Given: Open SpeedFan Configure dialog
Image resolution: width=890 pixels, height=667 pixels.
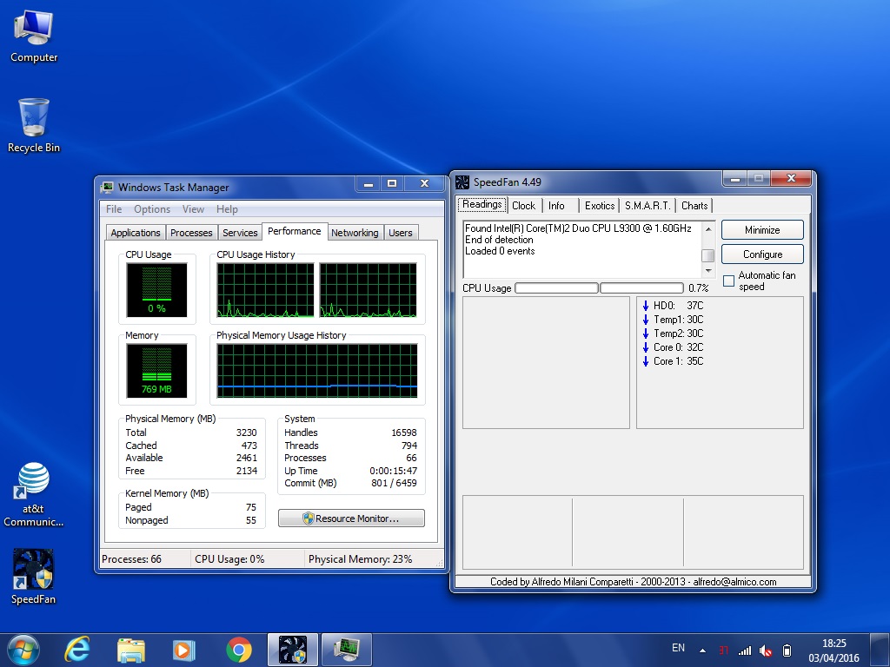Looking at the screenshot, I should 762,254.
